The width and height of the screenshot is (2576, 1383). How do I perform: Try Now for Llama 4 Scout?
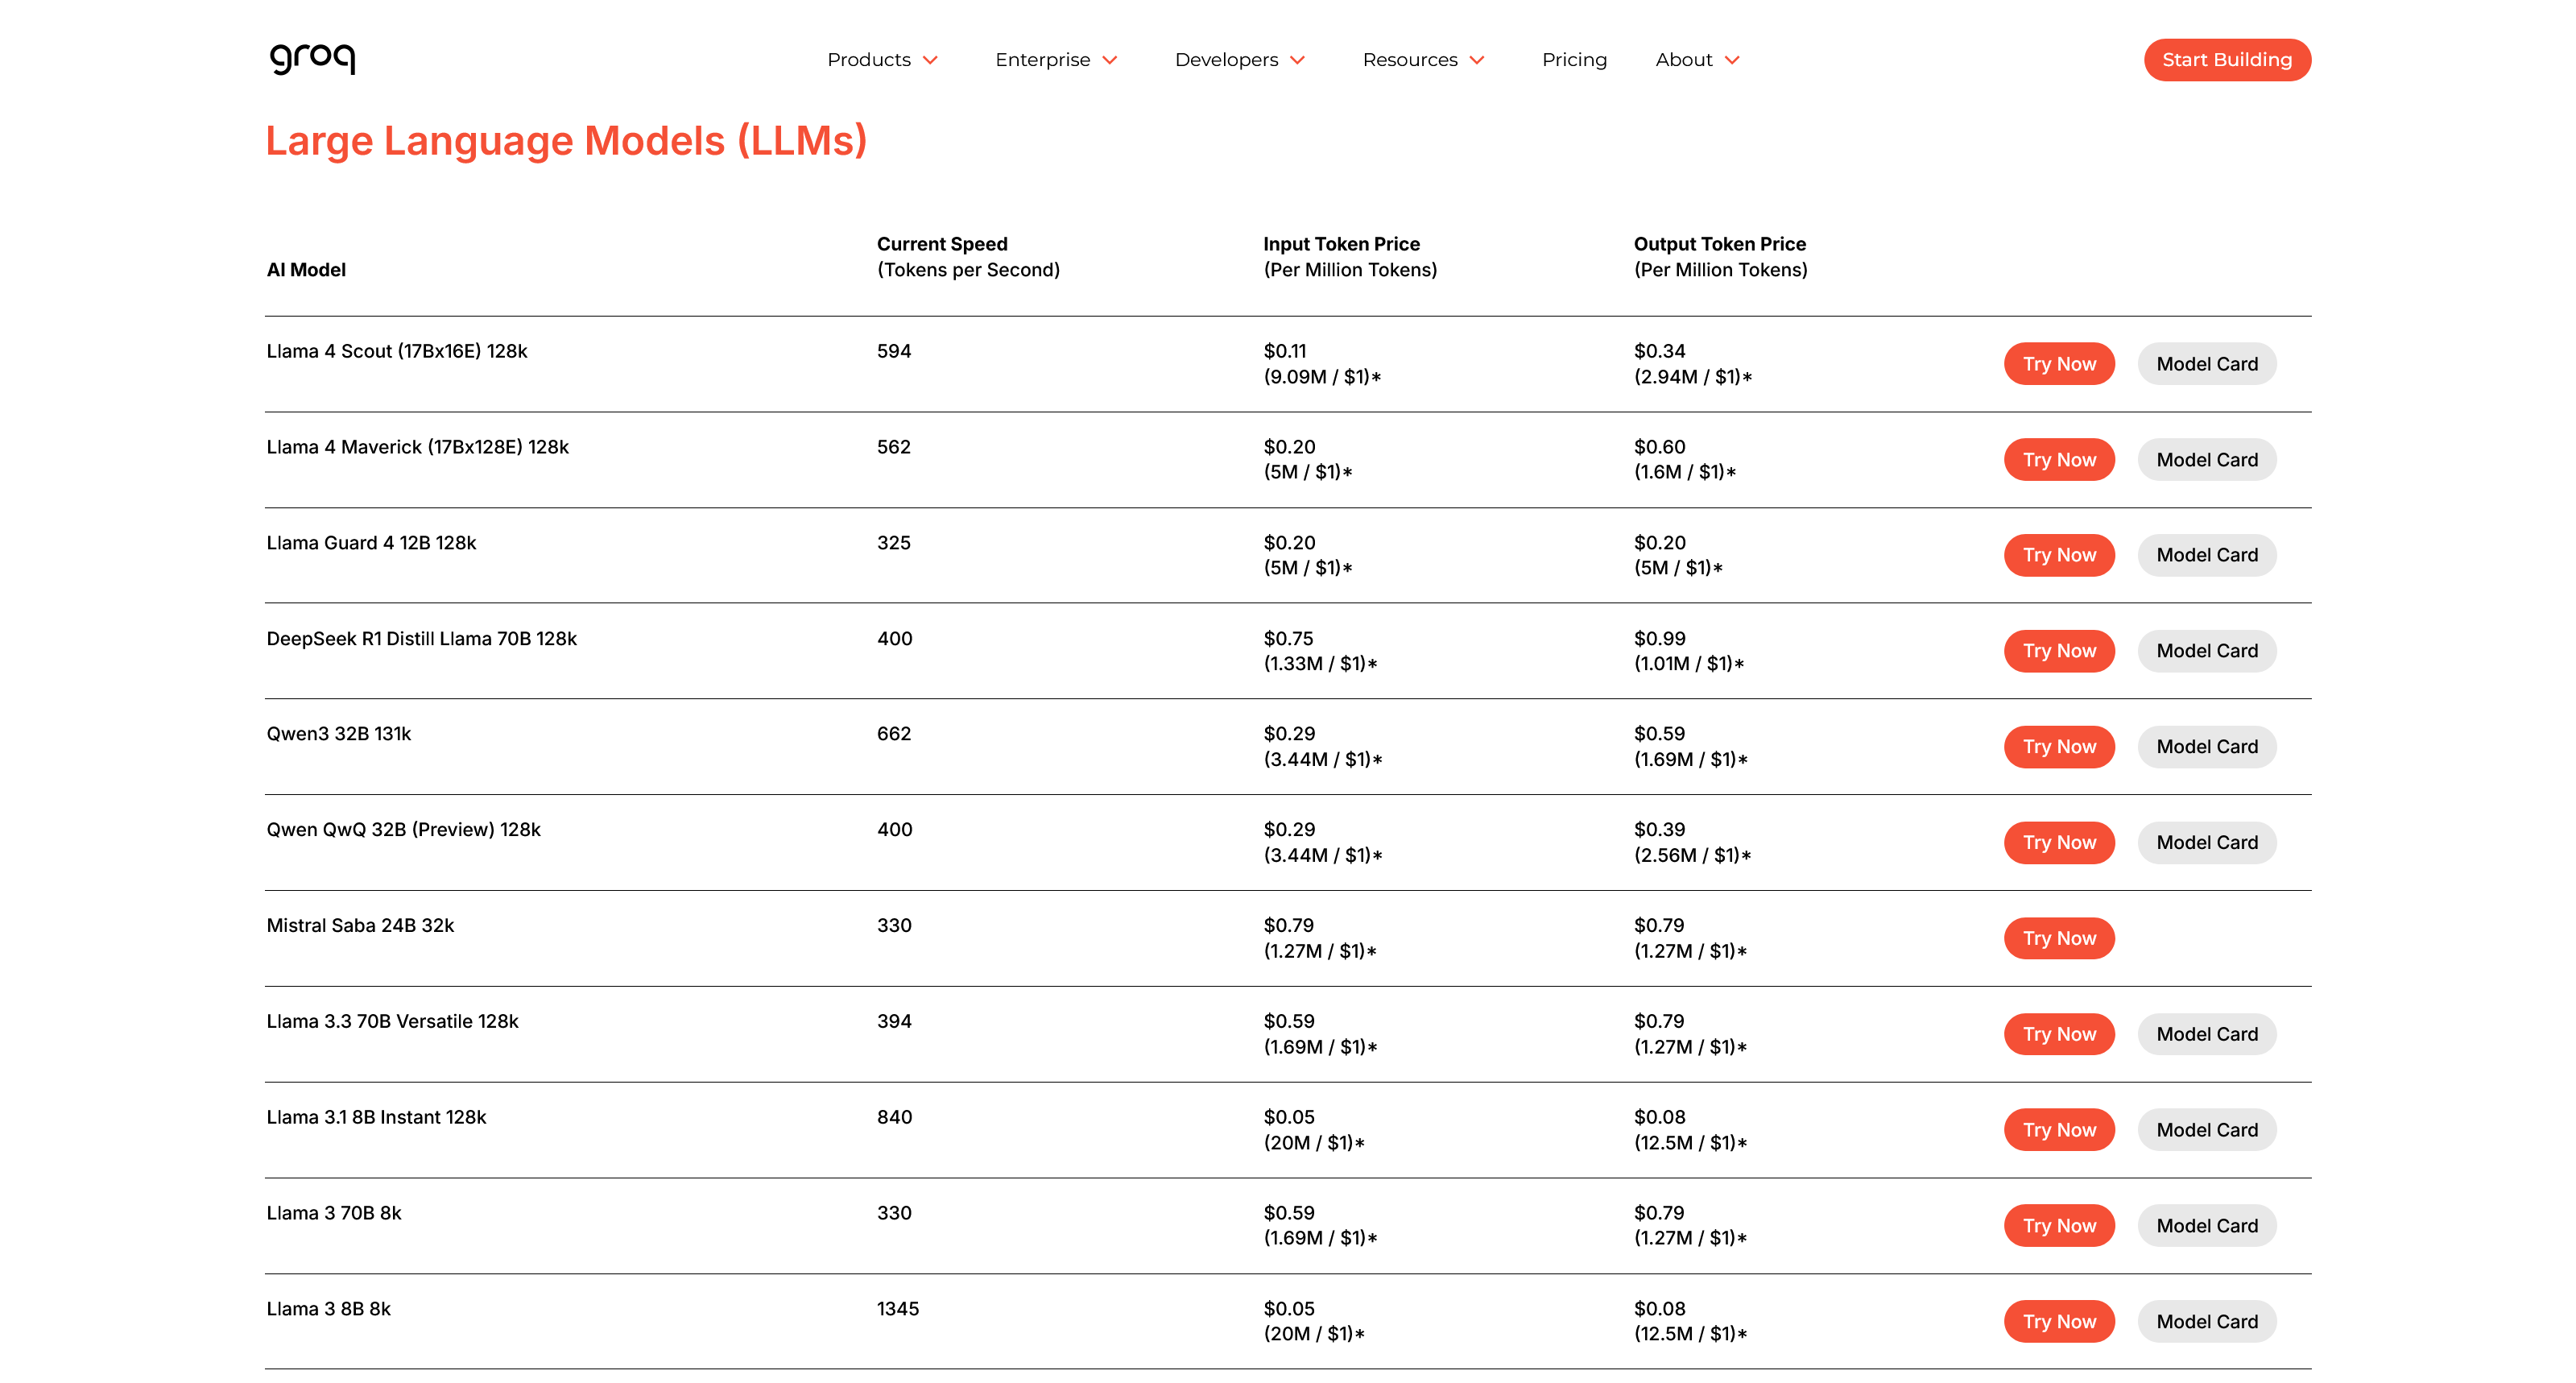(2058, 364)
